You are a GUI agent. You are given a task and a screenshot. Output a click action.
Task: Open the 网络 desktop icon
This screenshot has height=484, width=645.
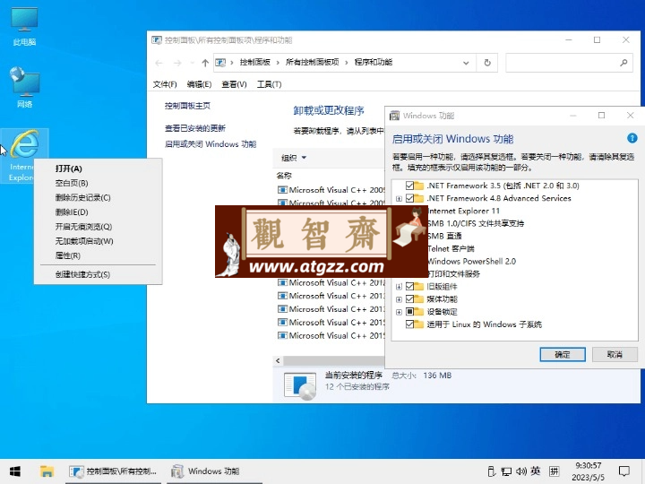point(24,88)
